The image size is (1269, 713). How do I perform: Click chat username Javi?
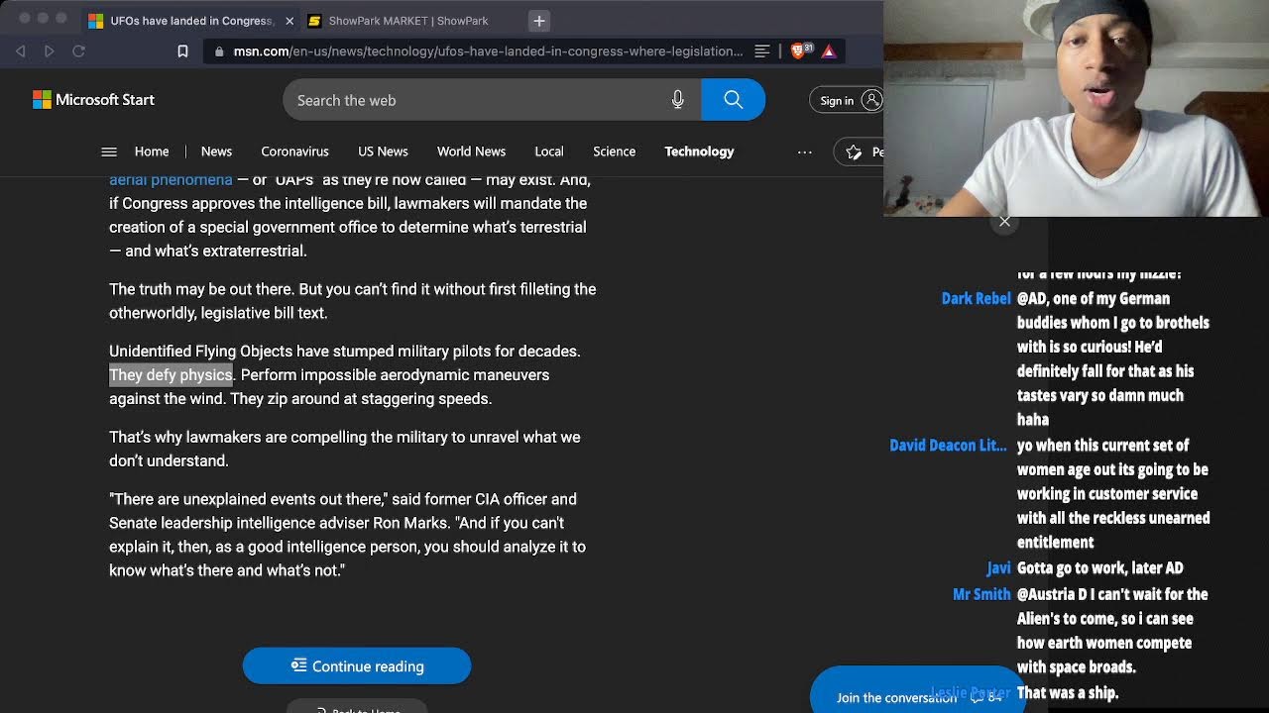998,568
